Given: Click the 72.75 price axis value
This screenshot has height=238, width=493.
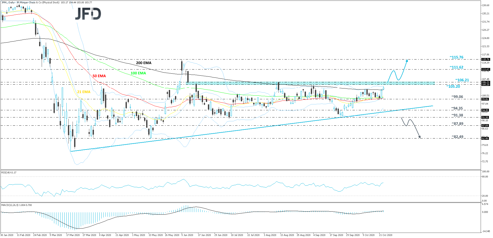Looking at the screenshot, I should 485,161.
